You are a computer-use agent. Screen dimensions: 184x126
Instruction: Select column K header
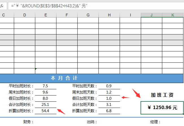[173, 15]
